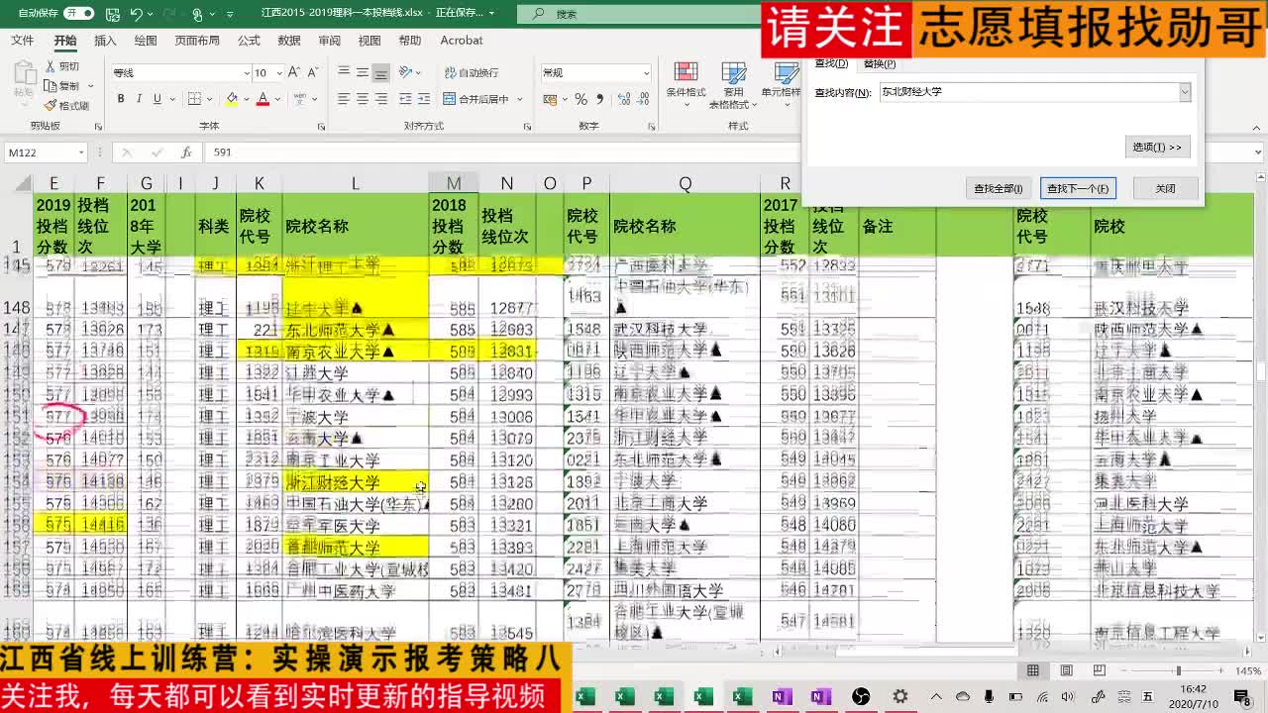Select the Format Painter brush
1268x713 pixels.
coord(50,105)
